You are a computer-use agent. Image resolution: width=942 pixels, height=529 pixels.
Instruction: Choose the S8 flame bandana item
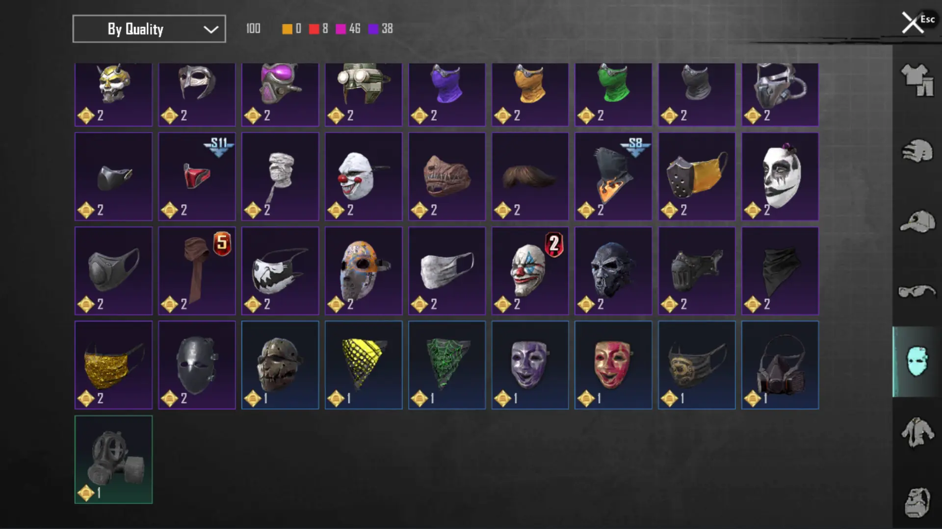[613, 176]
